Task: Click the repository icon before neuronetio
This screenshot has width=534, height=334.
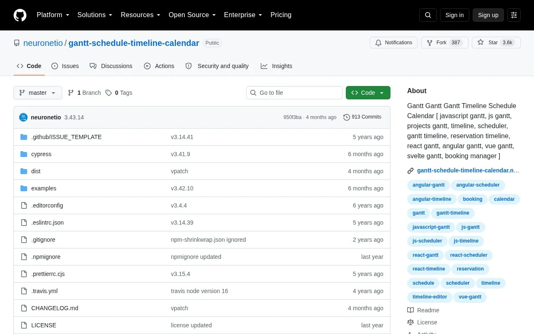Action: (17, 43)
